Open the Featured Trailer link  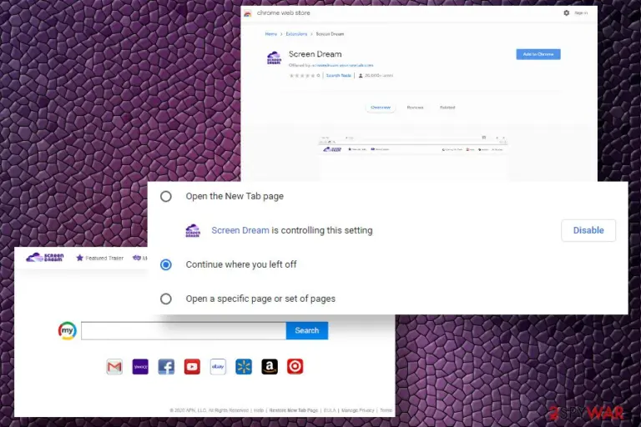pyautogui.click(x=100, y=258)
